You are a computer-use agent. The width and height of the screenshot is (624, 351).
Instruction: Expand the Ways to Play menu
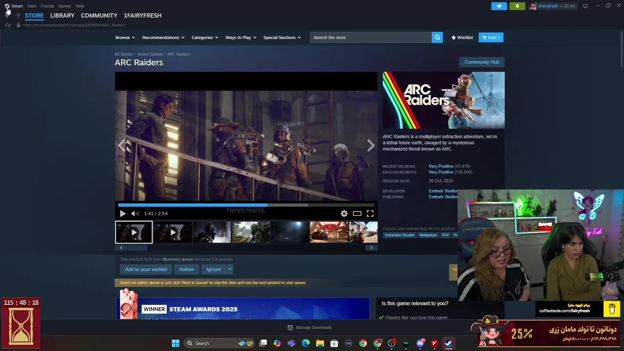[241, 38]
